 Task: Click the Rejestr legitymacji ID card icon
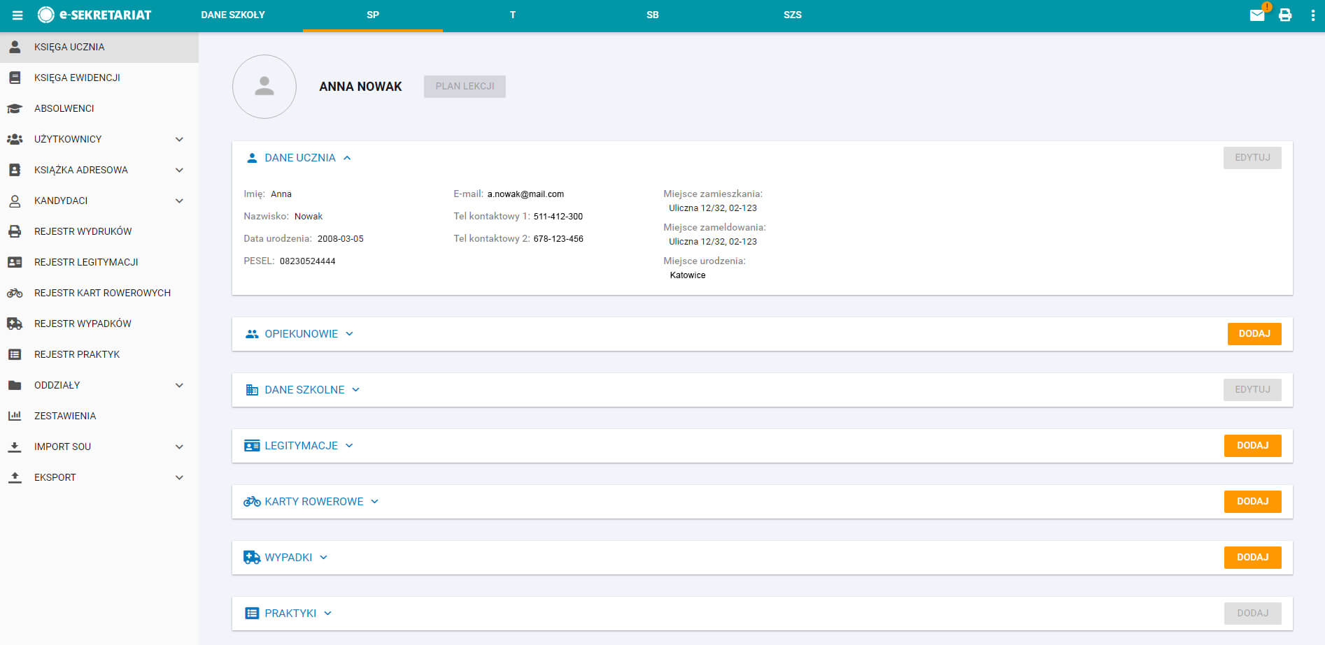15,262
